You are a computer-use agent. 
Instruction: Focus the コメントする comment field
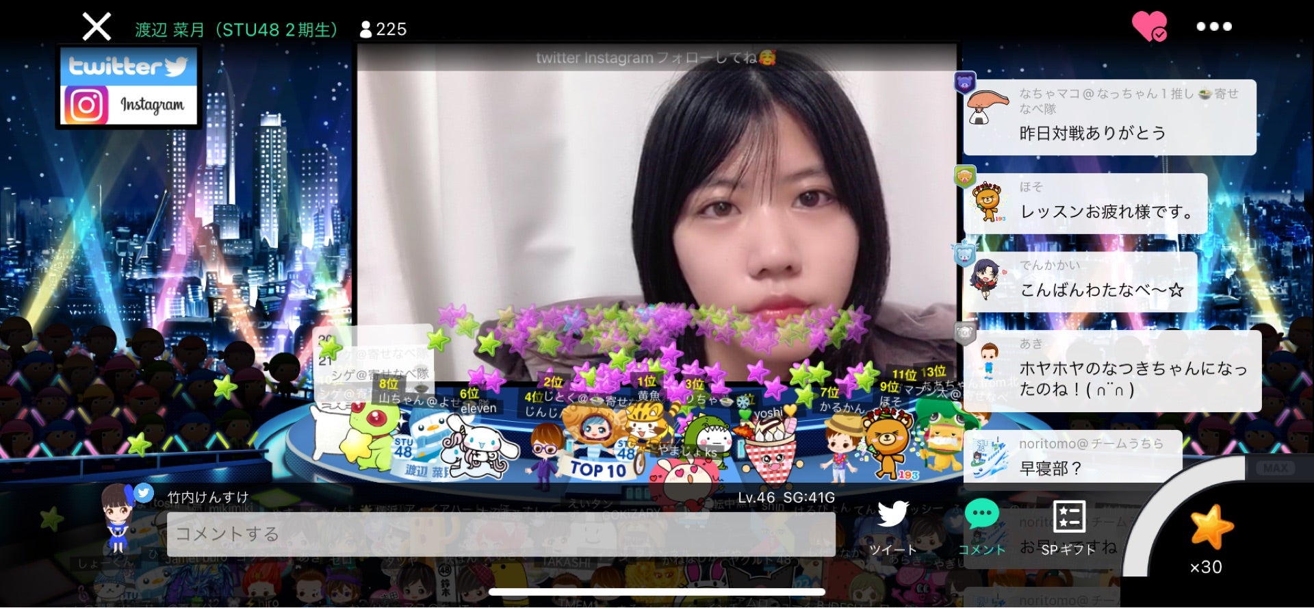501,534
